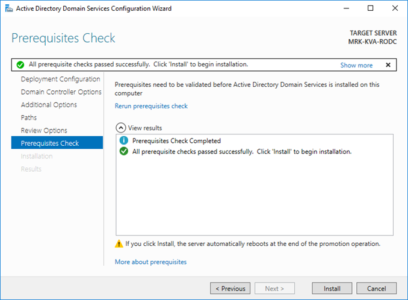408x300 pixels.
Task: Click the View results label
Action: (x=145, y=128)
